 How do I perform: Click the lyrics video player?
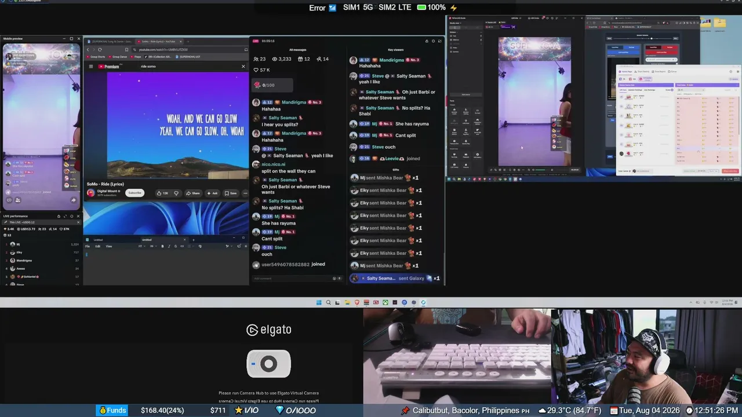click(x=177, y=125)
